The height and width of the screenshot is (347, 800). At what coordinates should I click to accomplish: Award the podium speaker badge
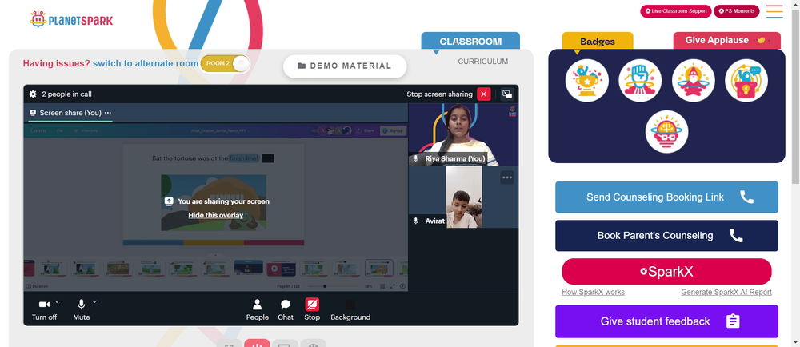coord(746,81)
